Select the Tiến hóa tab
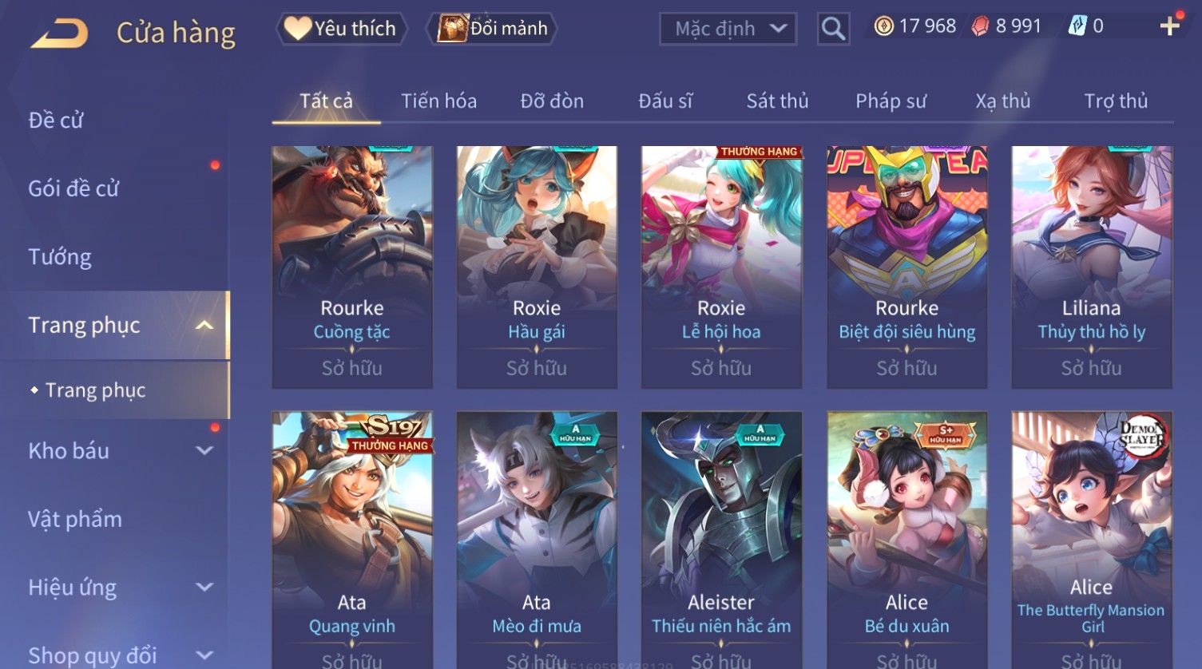 click(x=438, y=101)
